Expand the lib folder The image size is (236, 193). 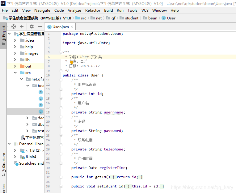click(x=15, y=60)
